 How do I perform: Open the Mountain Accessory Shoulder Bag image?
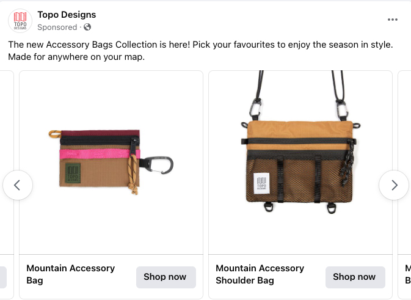(300, 163)
